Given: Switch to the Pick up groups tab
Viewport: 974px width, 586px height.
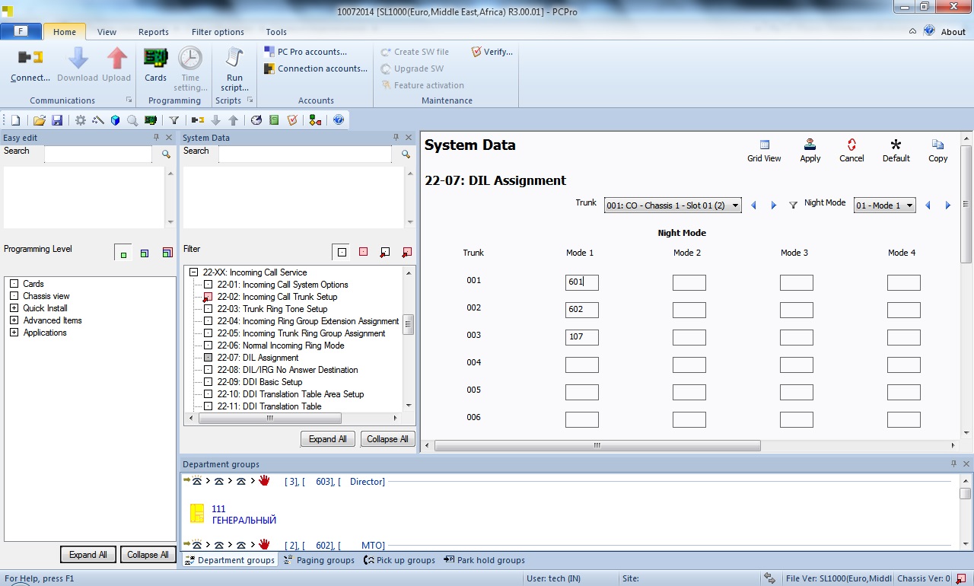Looking at the screenshot, I should [x=399, y=560].
